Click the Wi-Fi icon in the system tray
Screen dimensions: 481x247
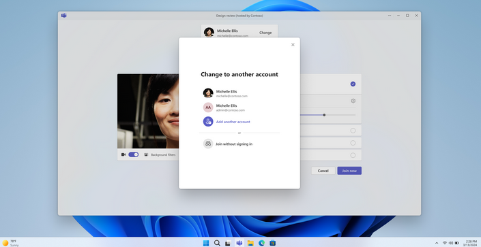(445, 243)
